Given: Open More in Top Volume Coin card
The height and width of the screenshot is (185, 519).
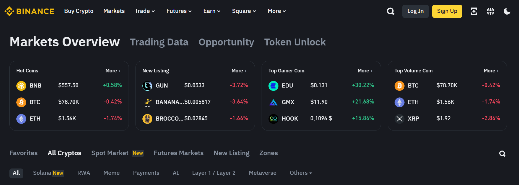Looking at the screenshot, I should point(491,71).
